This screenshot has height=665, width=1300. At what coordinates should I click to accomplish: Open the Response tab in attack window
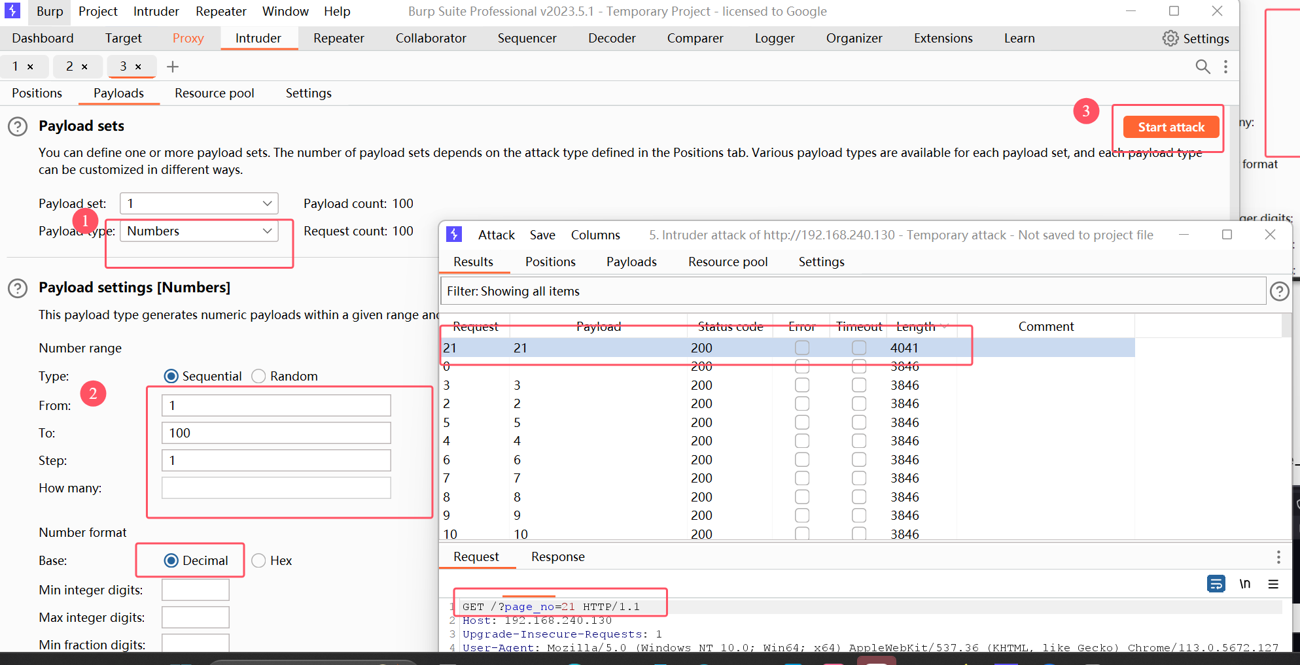557,556
